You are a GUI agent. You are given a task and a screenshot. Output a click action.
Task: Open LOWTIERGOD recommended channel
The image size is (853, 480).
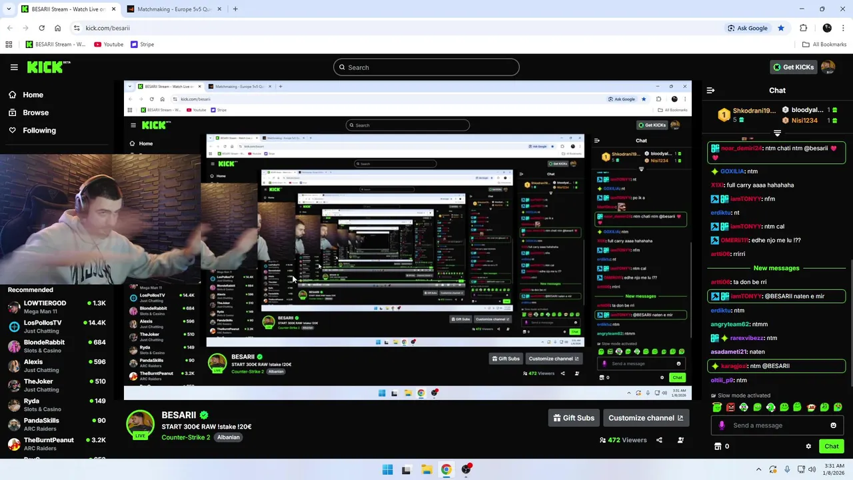pos(57,307)
